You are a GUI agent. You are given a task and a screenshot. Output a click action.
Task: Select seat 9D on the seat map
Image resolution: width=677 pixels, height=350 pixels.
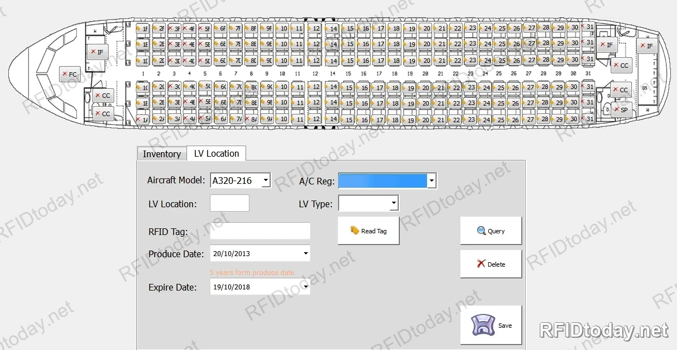pos(267,61)
